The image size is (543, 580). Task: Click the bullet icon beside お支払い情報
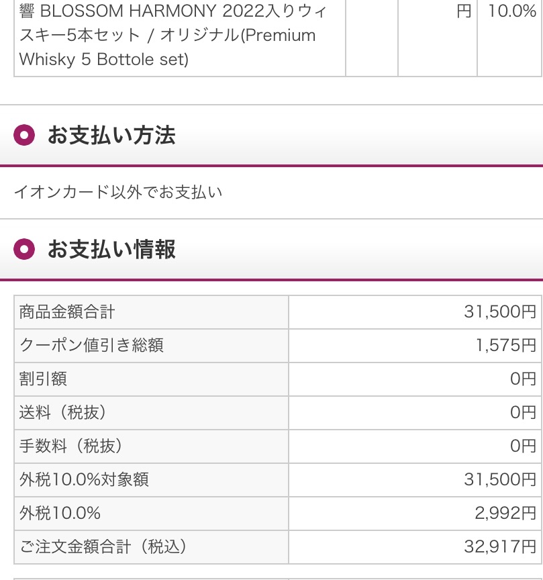(x=24, y=250)
